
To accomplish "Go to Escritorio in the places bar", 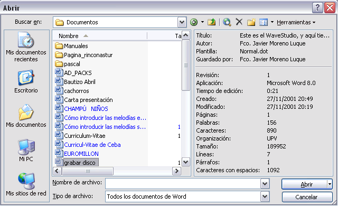I will pos(26,81).
